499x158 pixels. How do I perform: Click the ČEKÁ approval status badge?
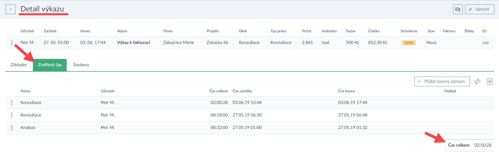(409, 43)
